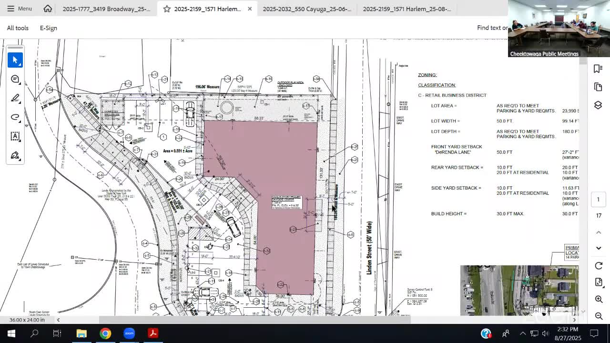
Task: Open the hamburger Menu
Action: point(19,9)
